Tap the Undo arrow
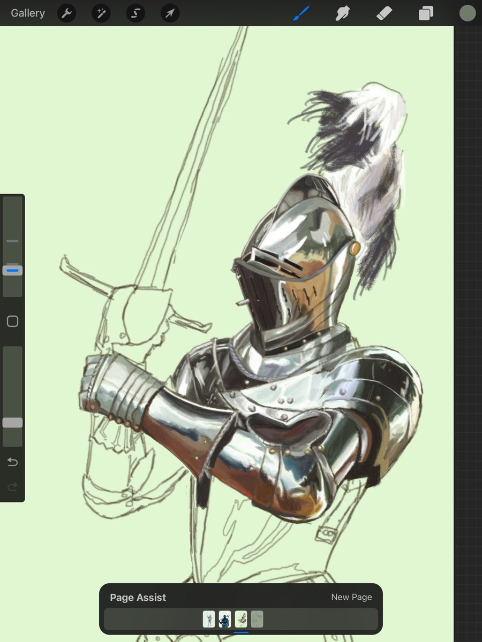482x642 pixels. pyautogui.click(x=12, y=462)
